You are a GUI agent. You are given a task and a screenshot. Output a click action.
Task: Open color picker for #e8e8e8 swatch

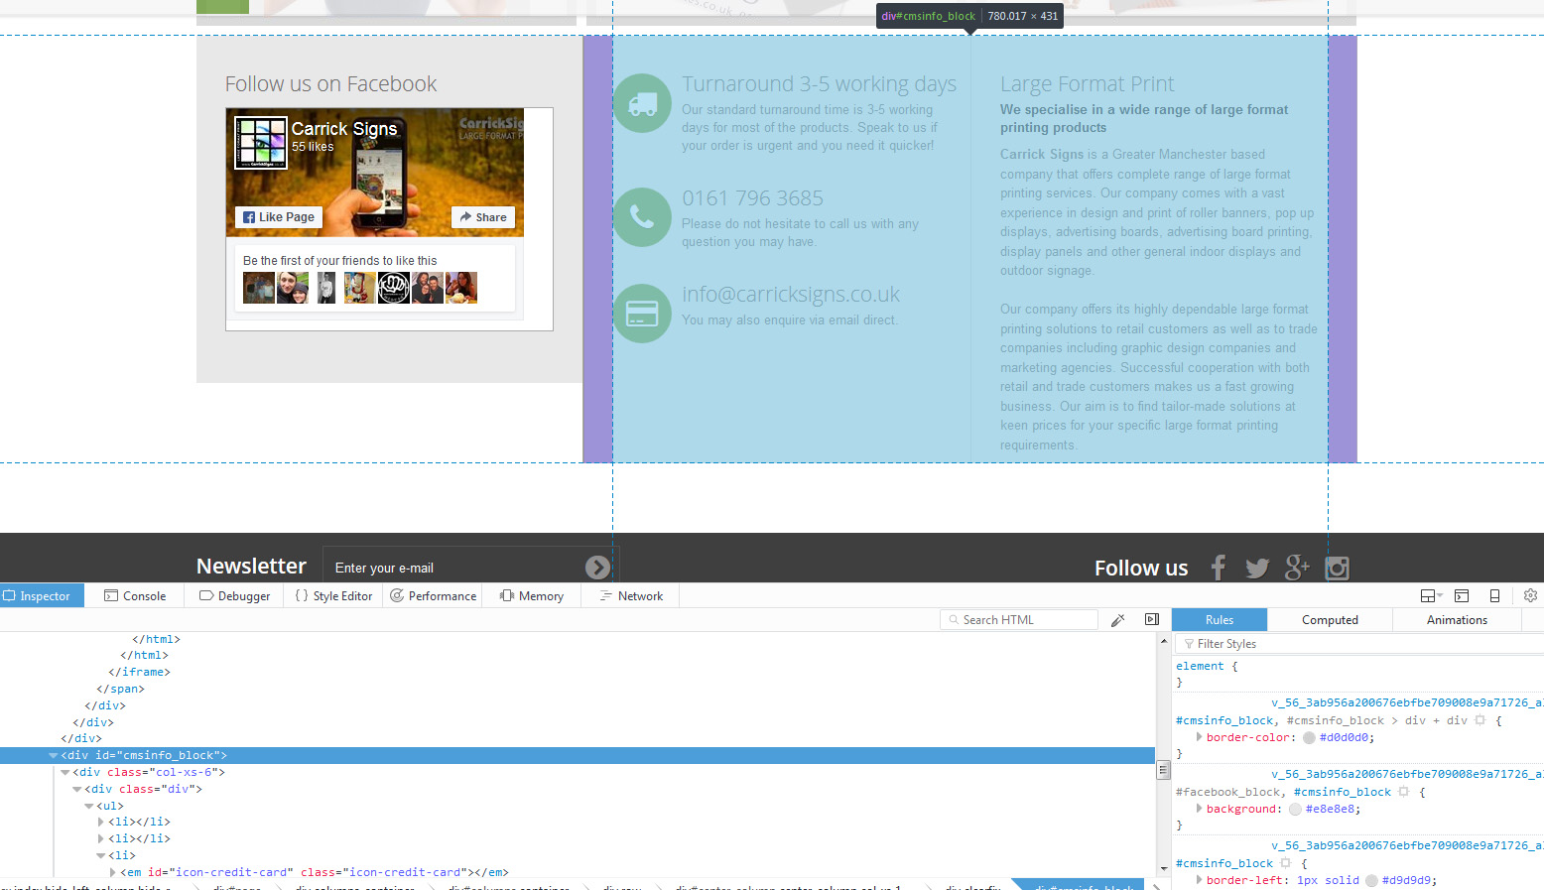point(1295,809)
